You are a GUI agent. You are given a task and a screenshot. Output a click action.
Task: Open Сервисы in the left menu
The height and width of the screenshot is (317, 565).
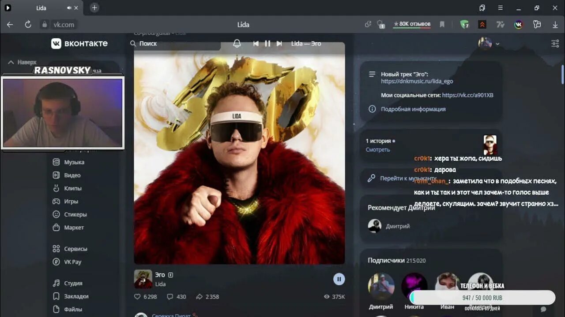70,249
